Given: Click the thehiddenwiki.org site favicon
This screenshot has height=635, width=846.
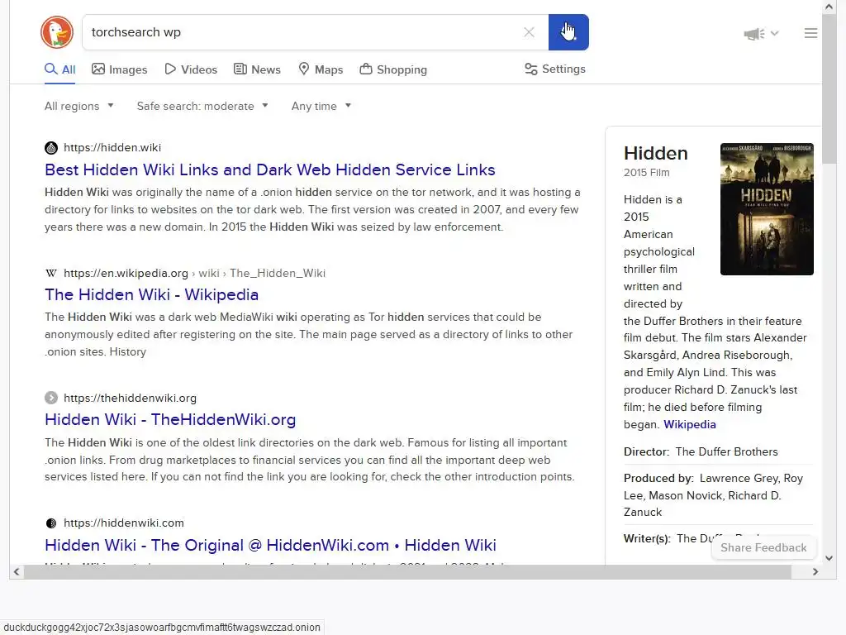Looking at the screenshot, I should coord(51,398).
